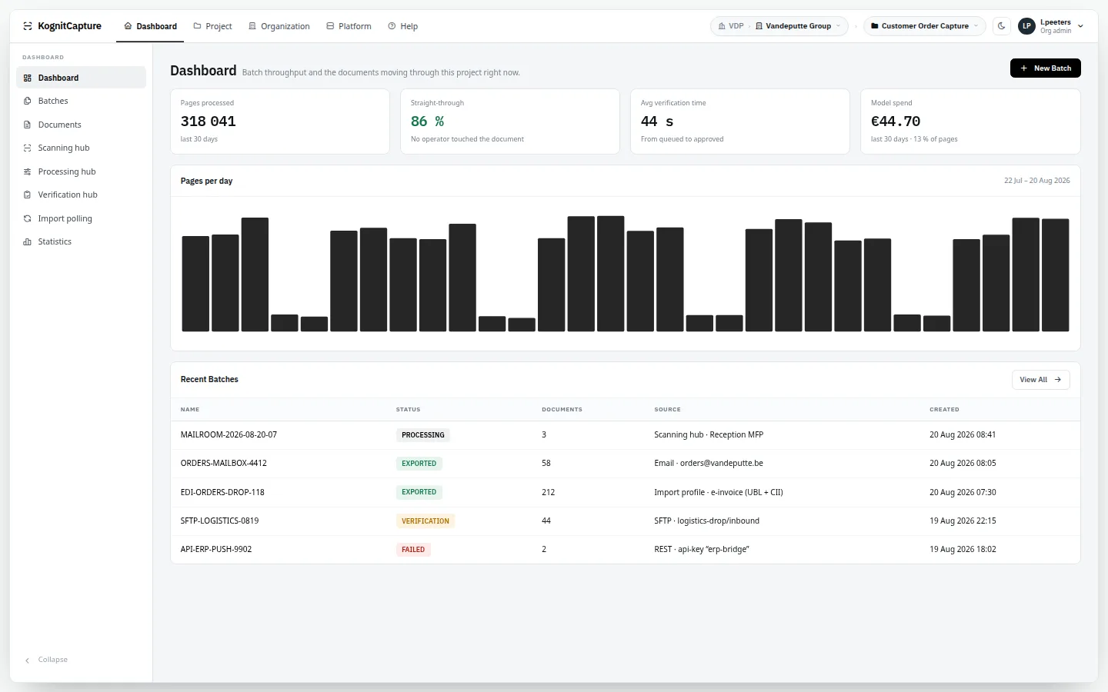
Task: Click the date range 22 Jul – 20 Aug 2026
Action: pos(1036,181)
